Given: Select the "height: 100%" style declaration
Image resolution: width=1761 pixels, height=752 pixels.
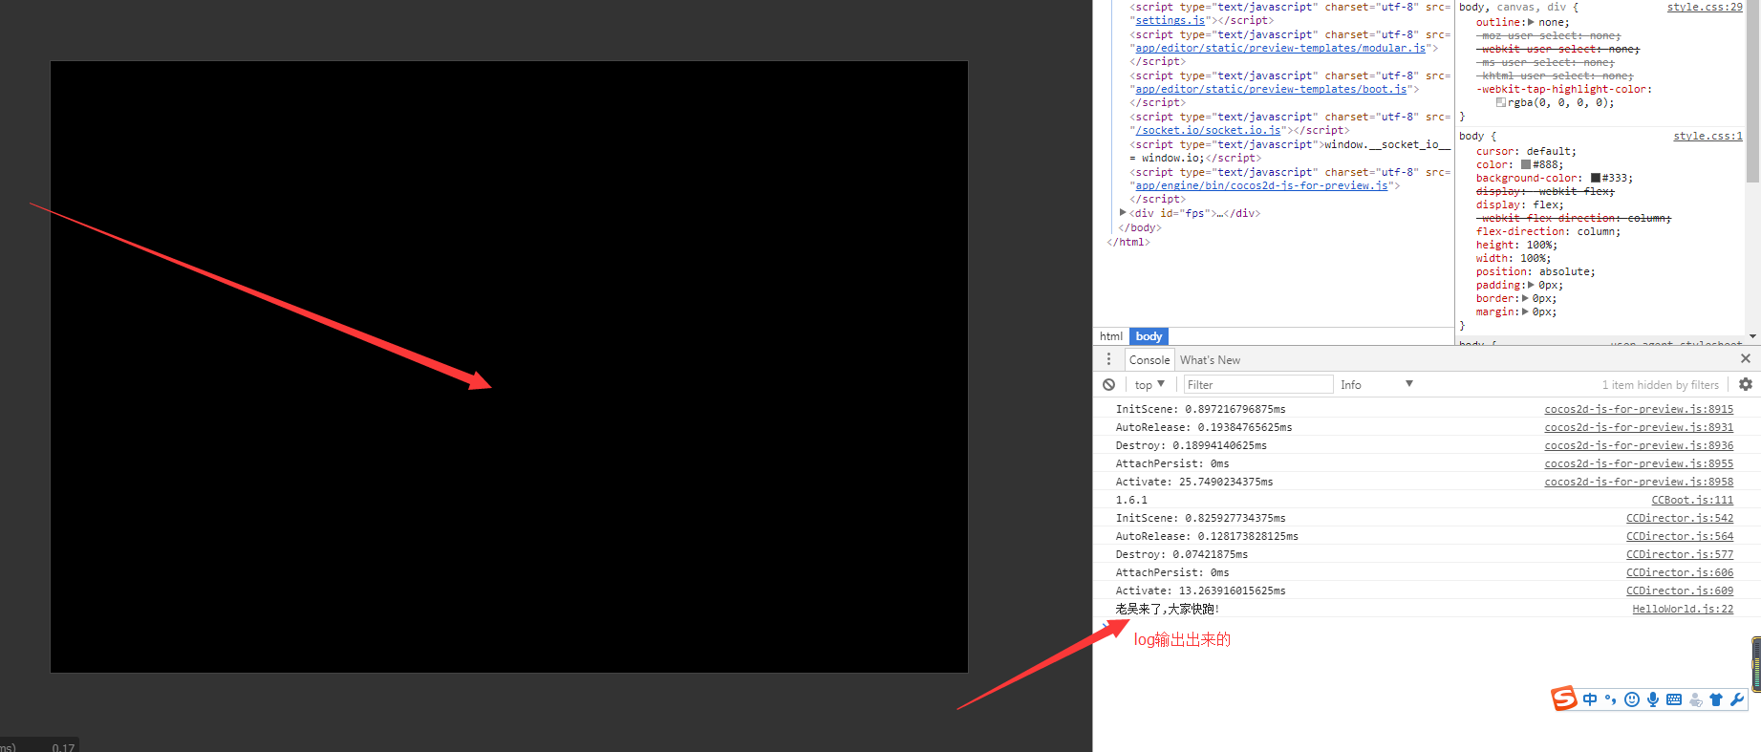Looking at the screenshot, I should coord(1516,245).
